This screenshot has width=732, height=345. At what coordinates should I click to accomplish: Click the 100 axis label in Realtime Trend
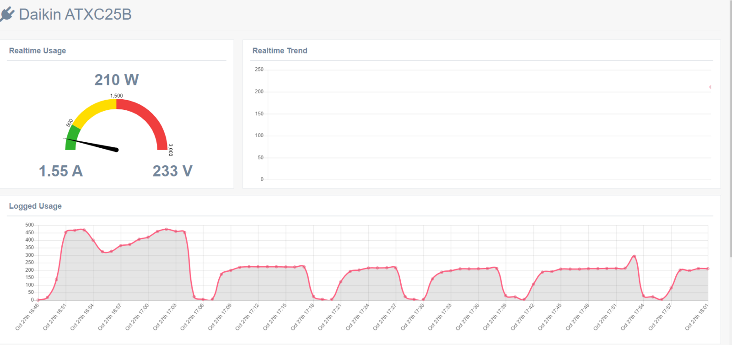259,135
